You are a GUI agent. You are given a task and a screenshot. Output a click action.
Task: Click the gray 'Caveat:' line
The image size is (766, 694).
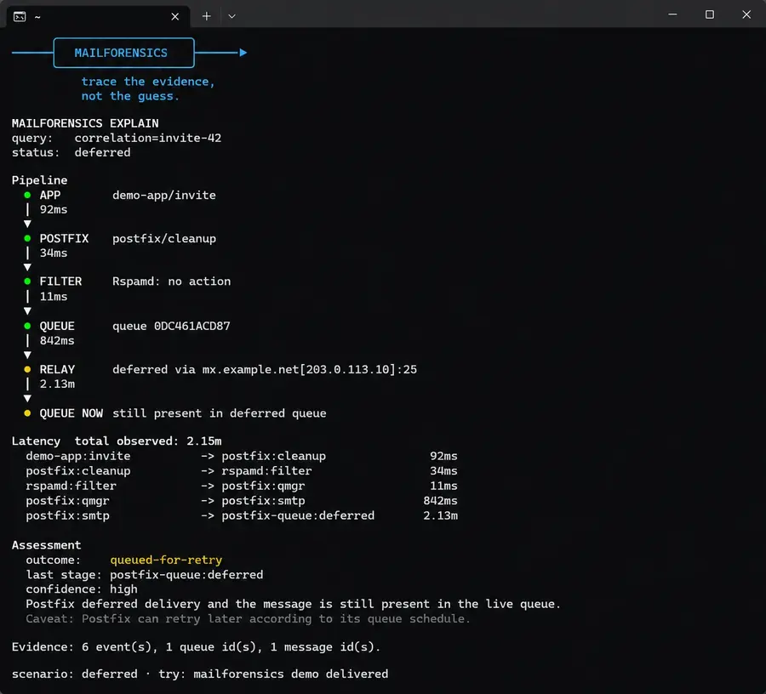click(248, 619)
